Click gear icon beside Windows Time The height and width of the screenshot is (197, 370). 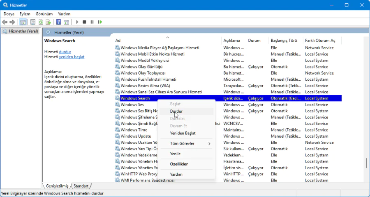[117, 130]
